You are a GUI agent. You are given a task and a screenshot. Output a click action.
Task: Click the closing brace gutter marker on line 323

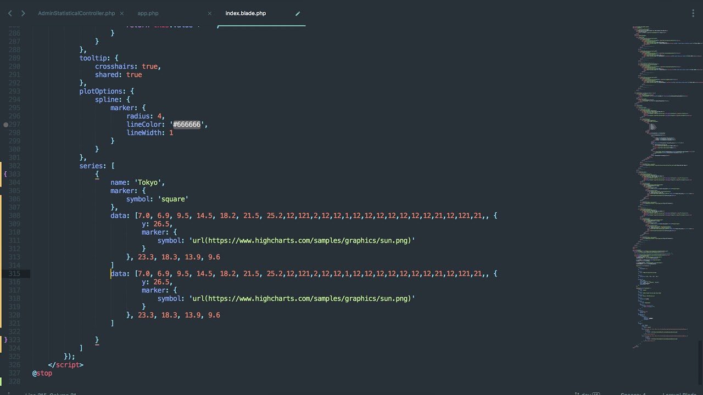click(5, 340)
